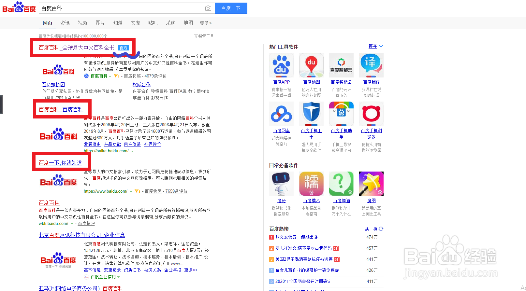Refresh hot list with 换一换

(x=374, y=229)
